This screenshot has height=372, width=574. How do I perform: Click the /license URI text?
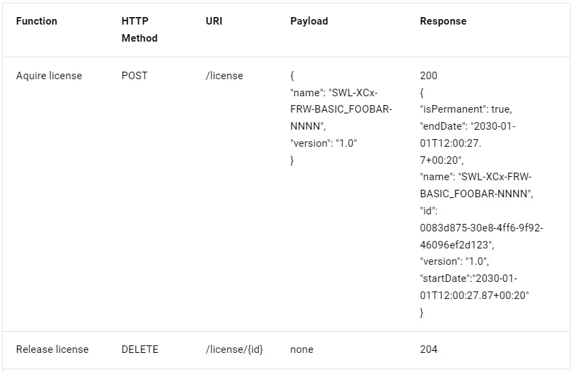point(225,76)
